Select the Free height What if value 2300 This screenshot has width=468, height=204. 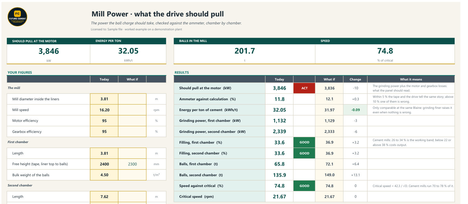pos(132,164)
